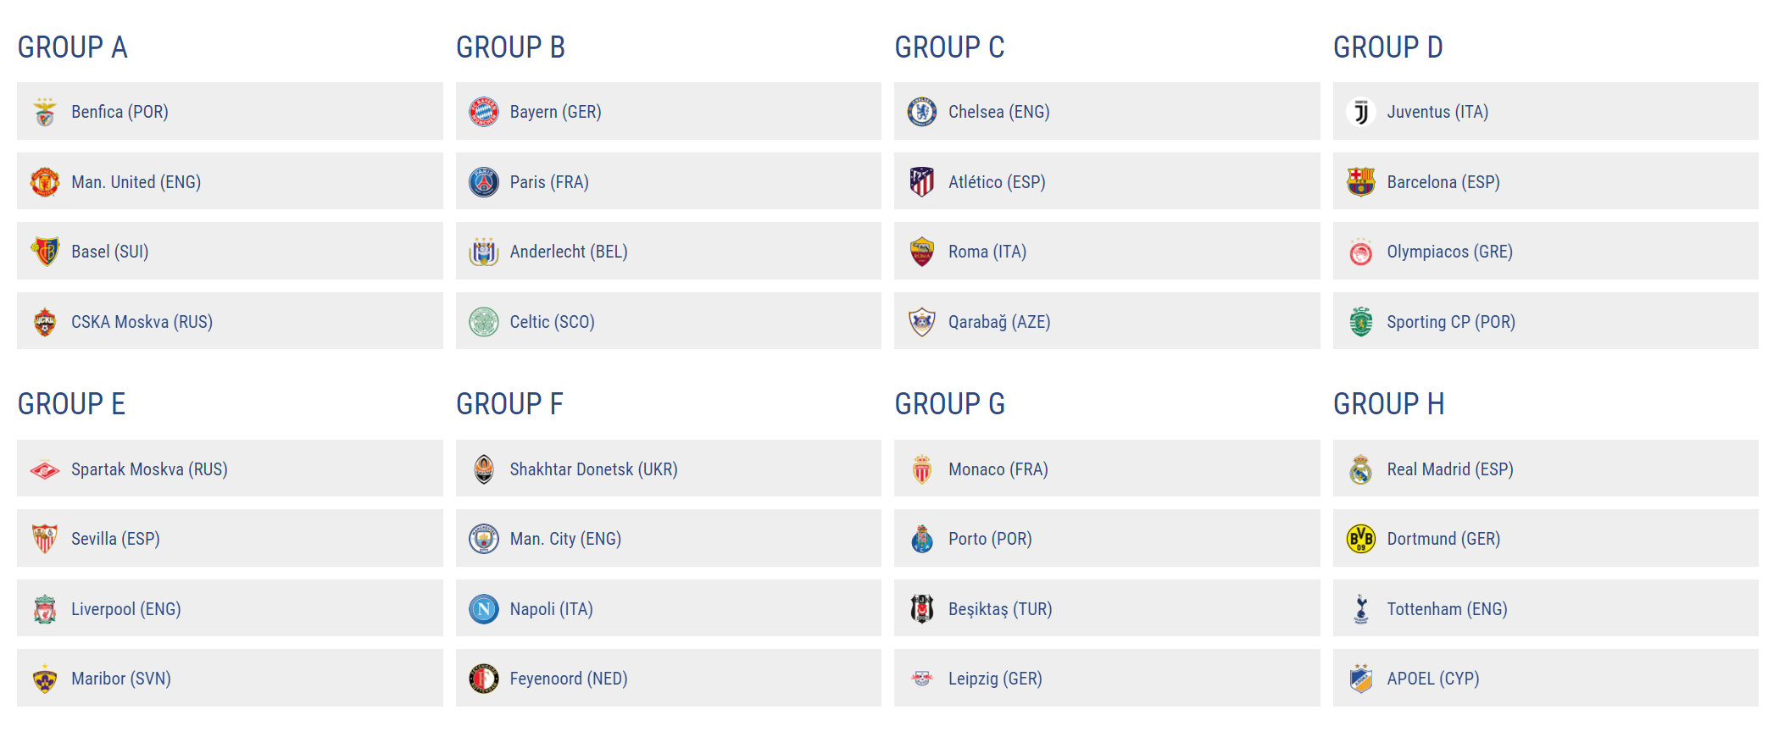Image resolution: width=1779 pixels, height=743 pixels.
Task: Click the Chelsea club badge icon
Action: 922,112
